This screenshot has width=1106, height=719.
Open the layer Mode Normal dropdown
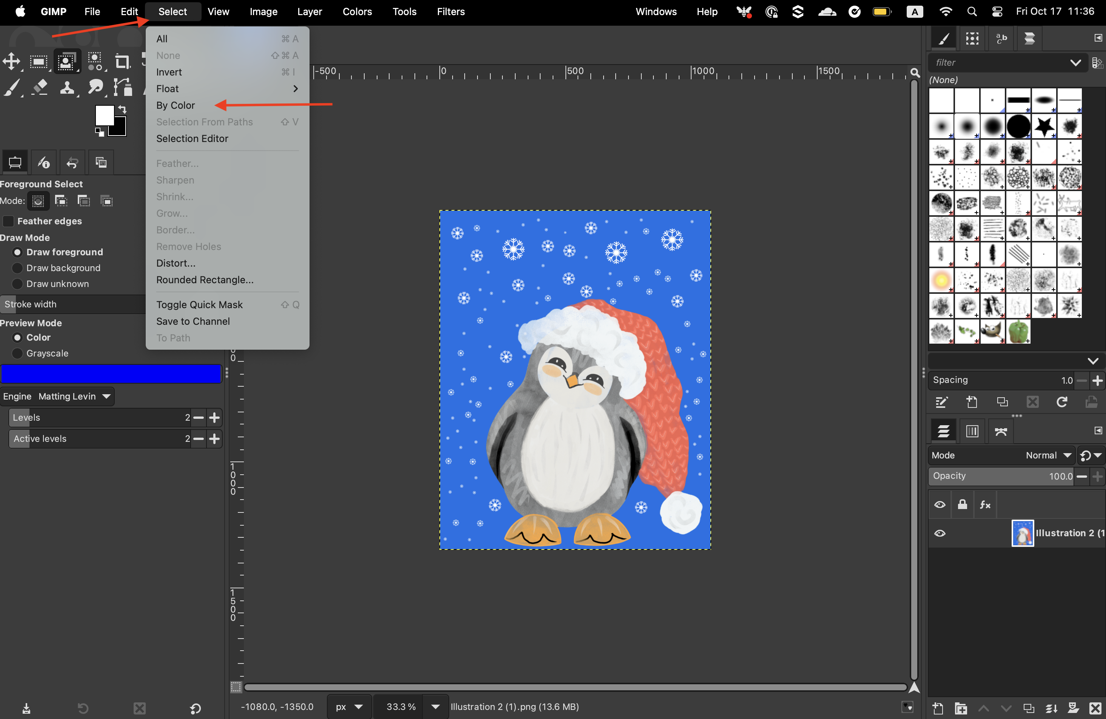(x=1048, y=455)
